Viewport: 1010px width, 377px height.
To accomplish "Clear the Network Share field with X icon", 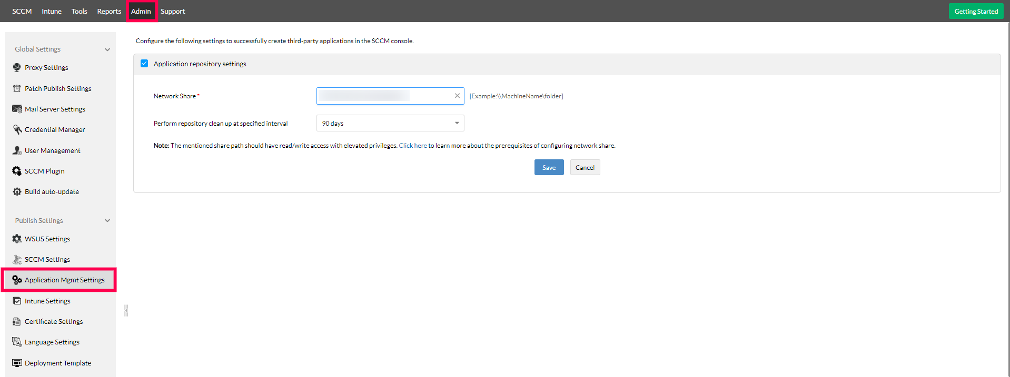I will coord(457,96).
